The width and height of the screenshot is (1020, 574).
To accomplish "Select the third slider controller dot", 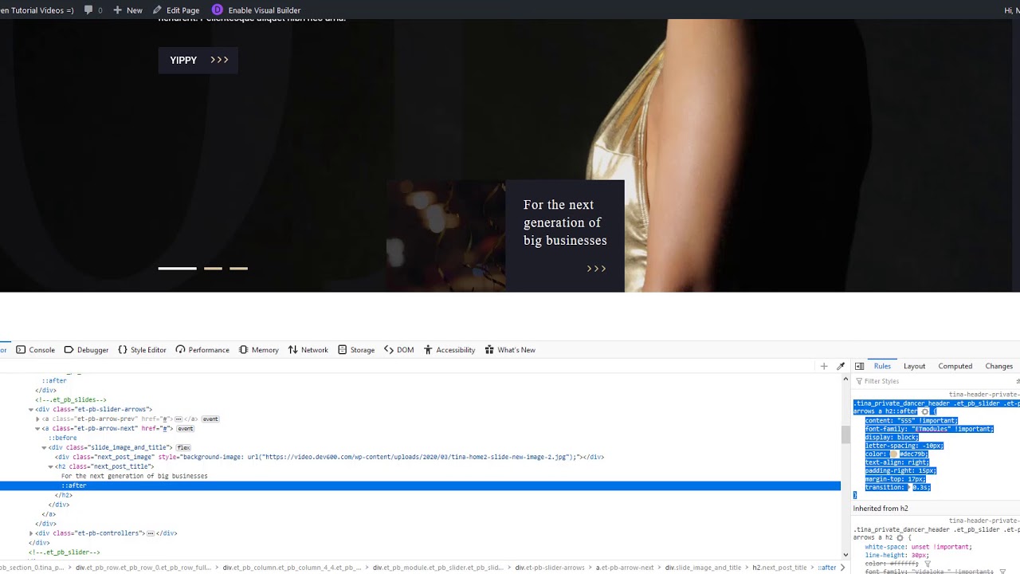I will [x=238, y=269].
